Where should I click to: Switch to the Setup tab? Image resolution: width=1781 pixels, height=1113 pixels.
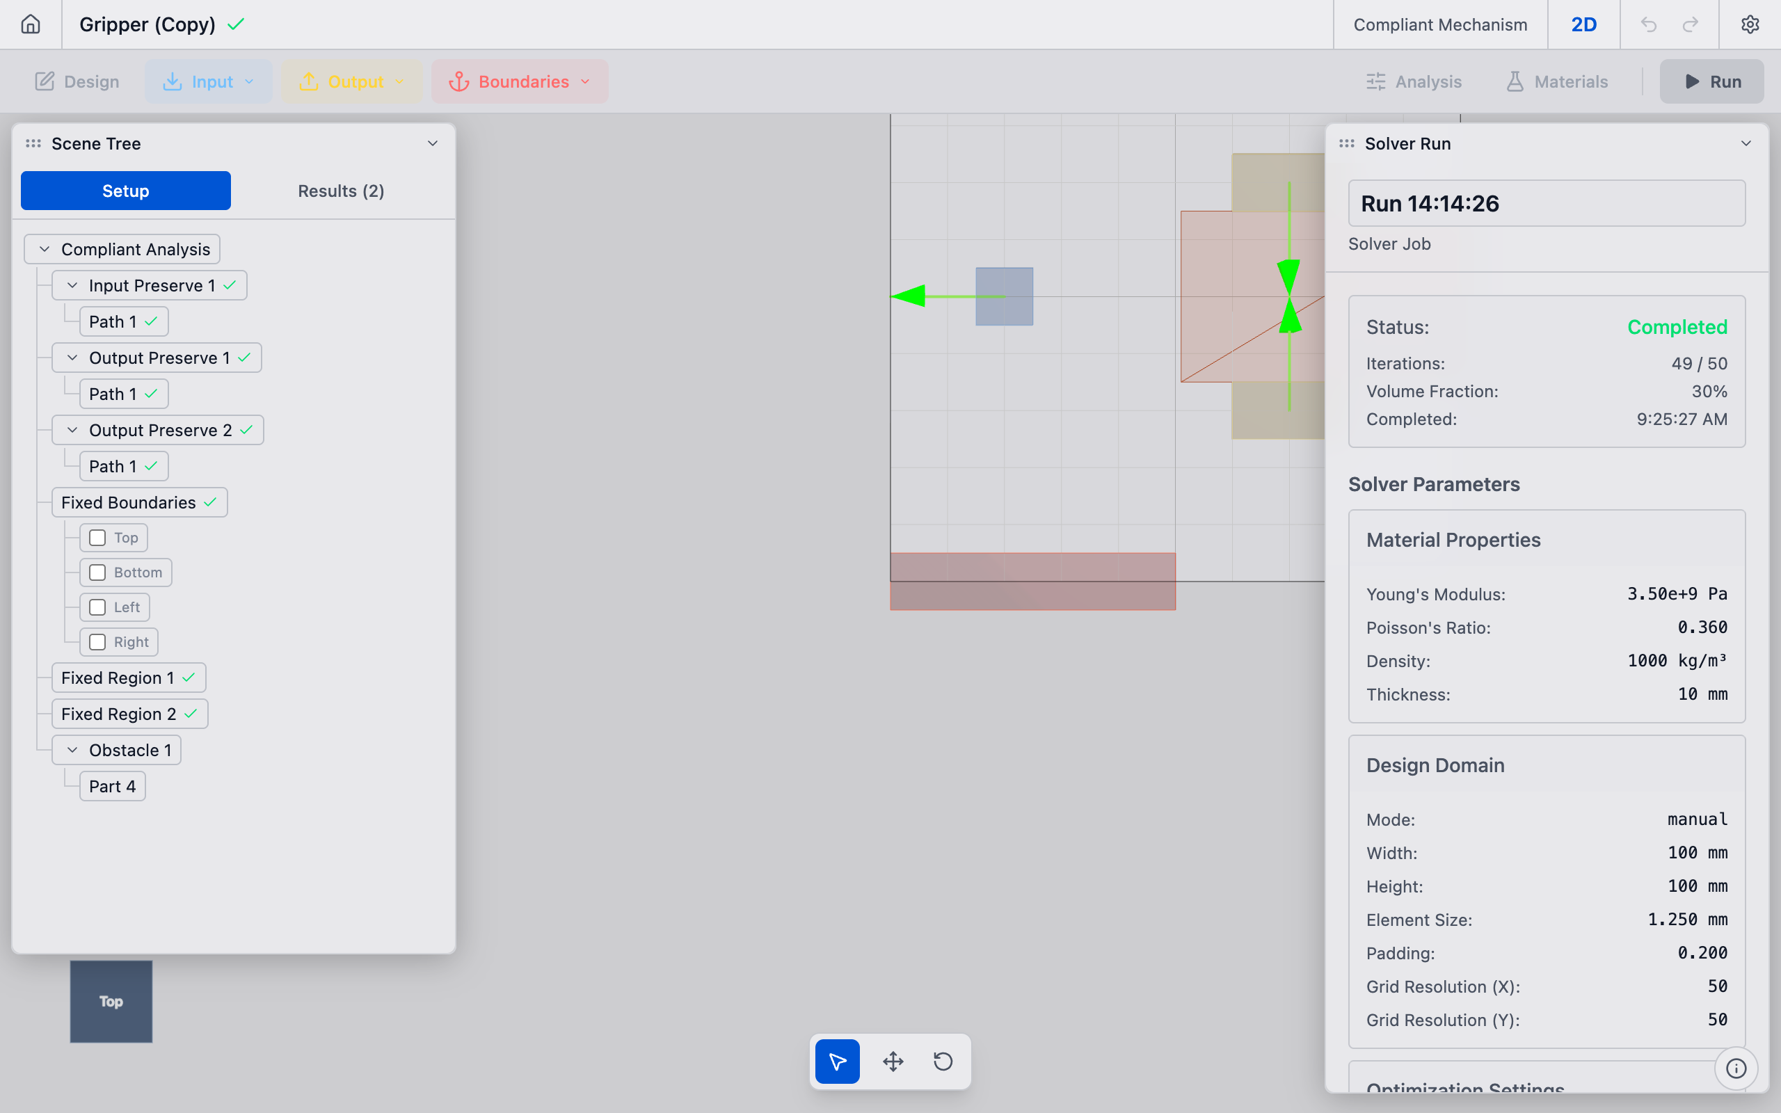click(126, 191)
